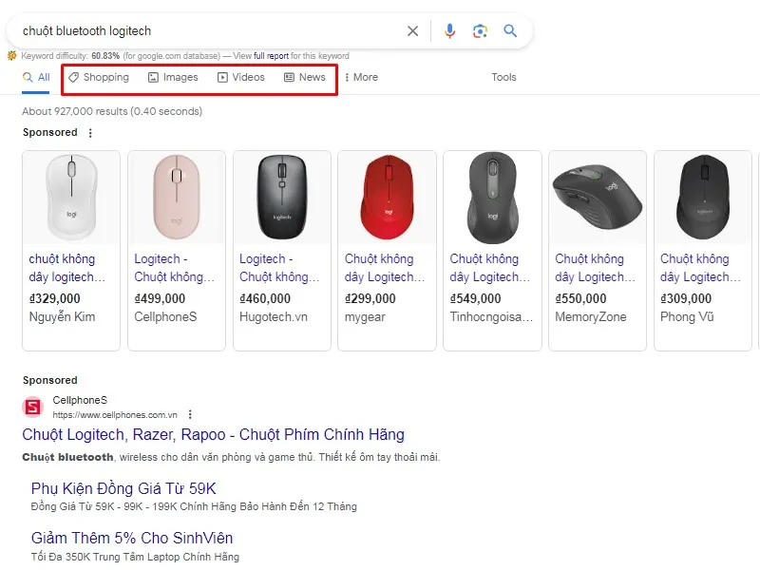Click the CellphoneS red favicon
Viewport: 760px width, 570px height.
33,408
